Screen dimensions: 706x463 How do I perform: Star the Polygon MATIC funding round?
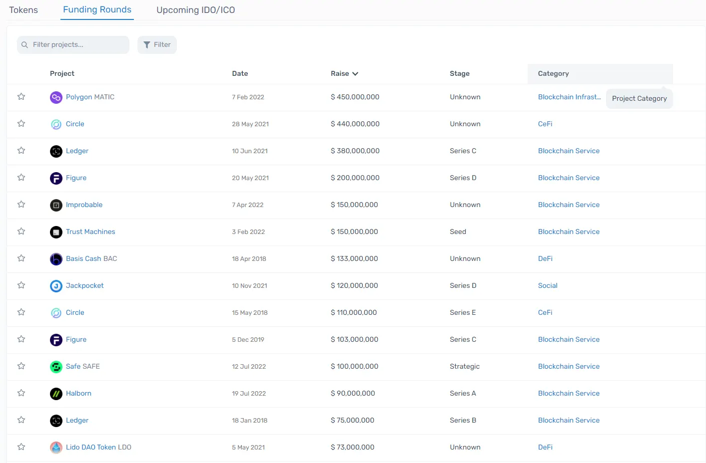coord(21,97)
